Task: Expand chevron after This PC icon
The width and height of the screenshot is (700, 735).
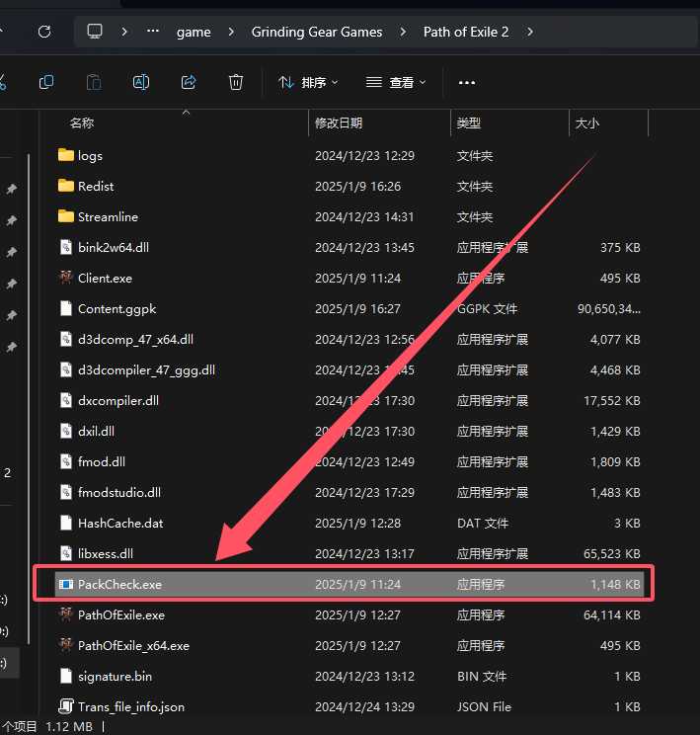Action: click(124, 32)
